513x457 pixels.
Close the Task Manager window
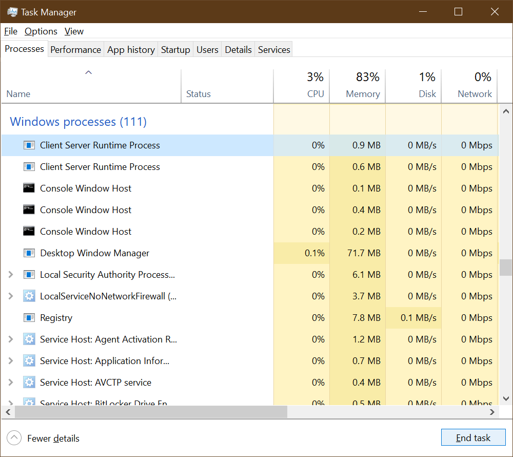495,12
